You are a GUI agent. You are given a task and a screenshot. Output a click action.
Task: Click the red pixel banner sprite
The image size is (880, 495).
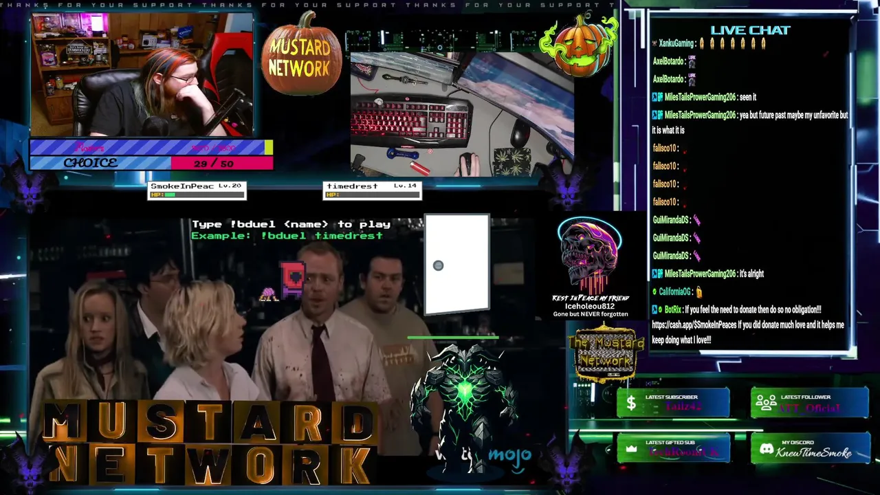tap(293, 280)
